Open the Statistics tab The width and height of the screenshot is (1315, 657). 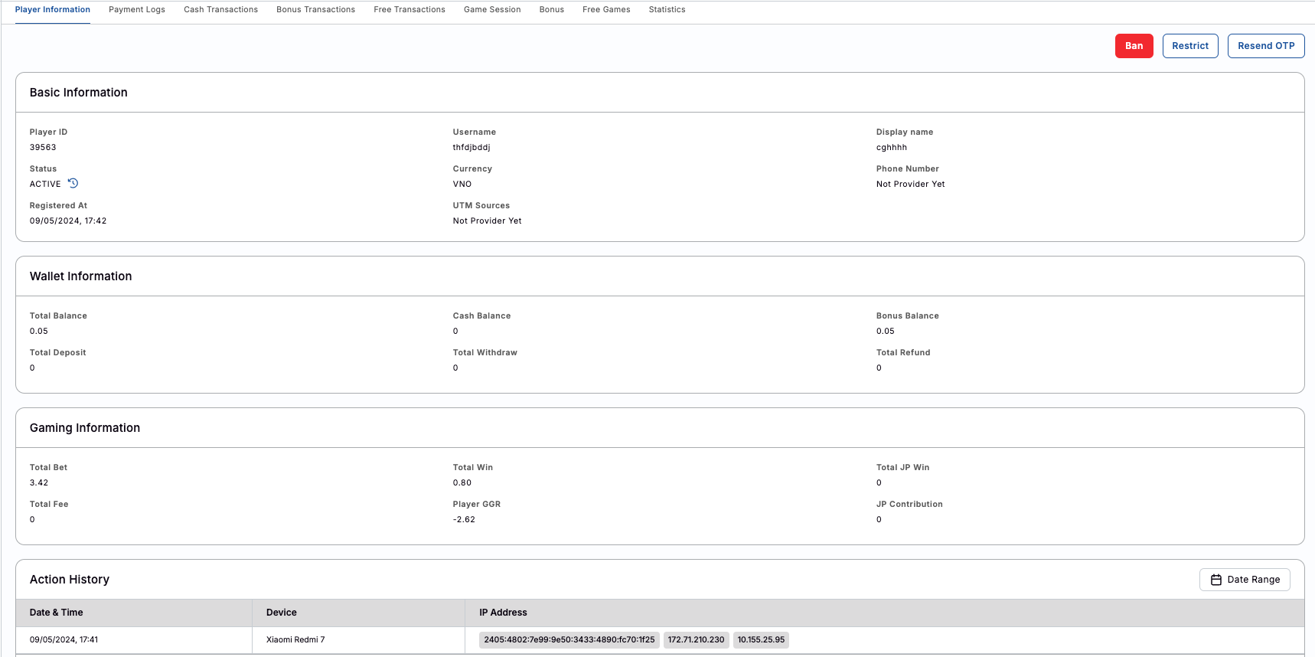(667, 10)
